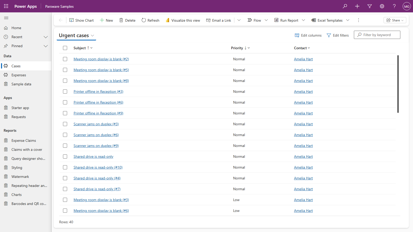413x232 pixels.
Task: Click Parsware Samples app name
Action: tap(59, 6)
